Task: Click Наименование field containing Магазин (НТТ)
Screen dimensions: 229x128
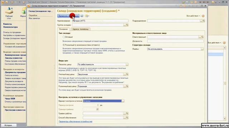Action: [x=100, y=21]
